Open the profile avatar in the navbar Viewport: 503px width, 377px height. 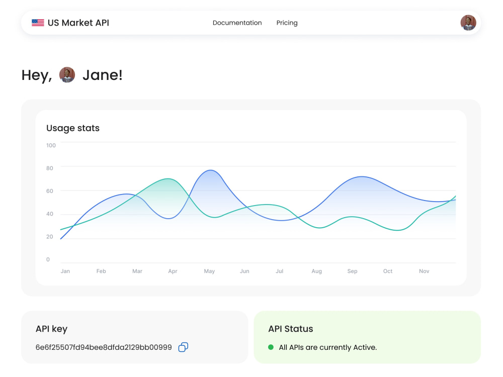point(468,23)
